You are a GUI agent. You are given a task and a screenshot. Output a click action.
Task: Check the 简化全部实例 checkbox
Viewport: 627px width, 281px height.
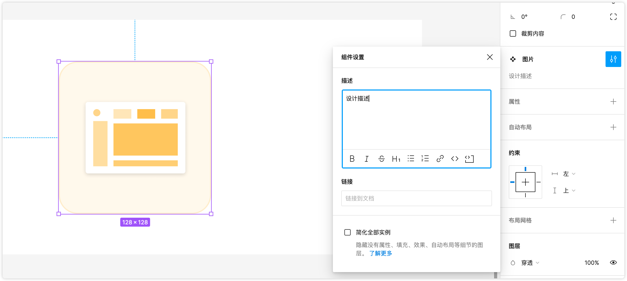coord(348,232)
